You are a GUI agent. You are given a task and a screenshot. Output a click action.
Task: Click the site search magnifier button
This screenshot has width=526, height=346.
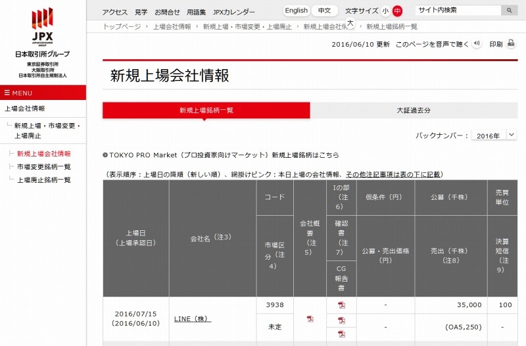(x=509, y=11)
